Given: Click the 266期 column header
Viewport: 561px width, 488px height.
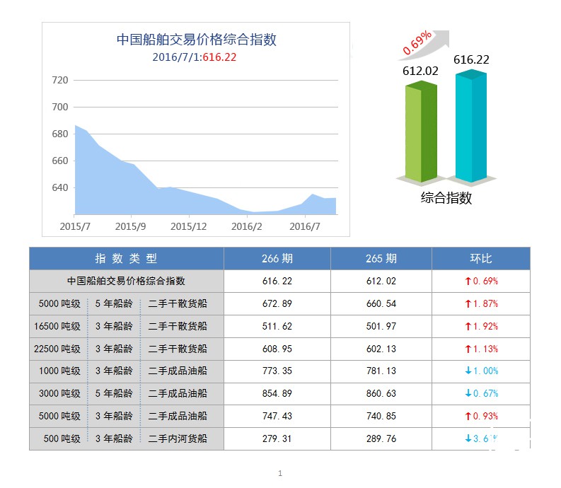Looking at the screenshot, I should click(277, 258).
